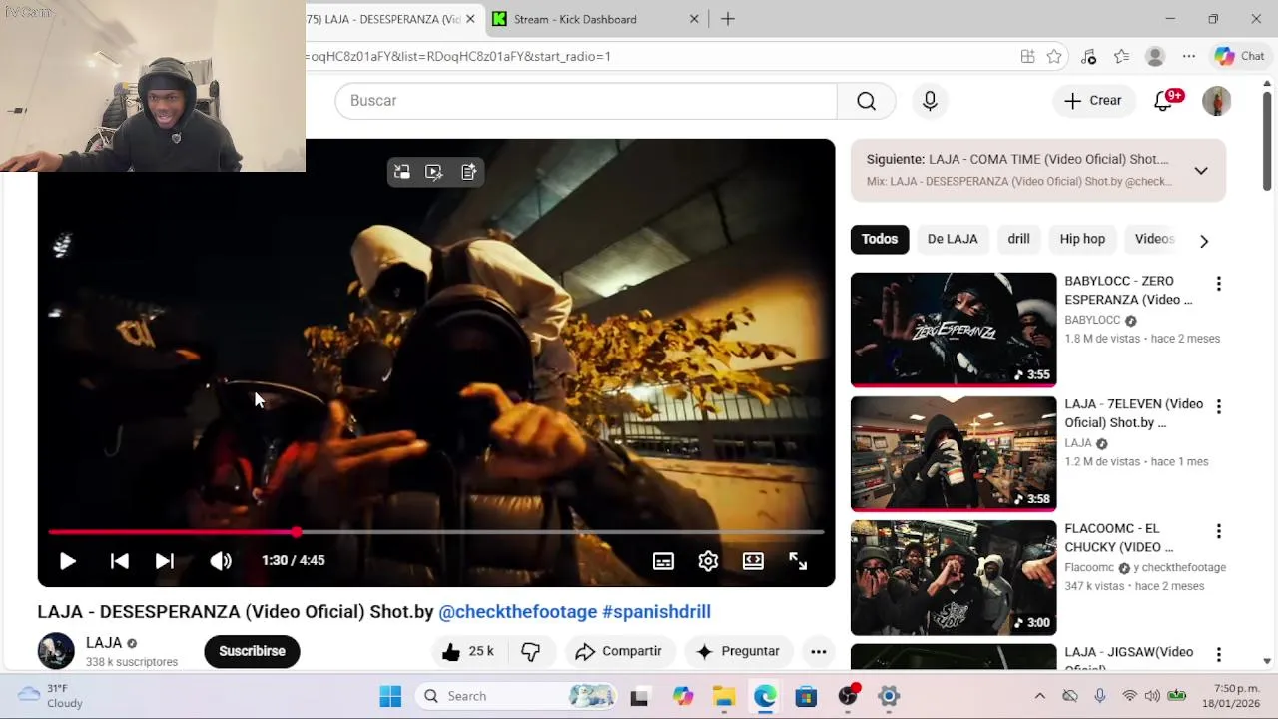Image resolution: width=1278 pixels, height=719 pixels.
Task: Mute the video player volume
Action: point(221,561)
